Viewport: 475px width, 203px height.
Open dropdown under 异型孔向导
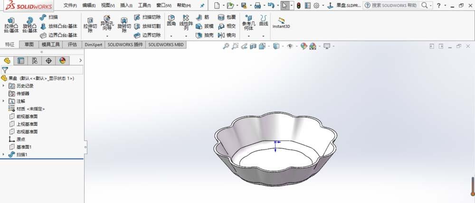[x=107, y=36]
